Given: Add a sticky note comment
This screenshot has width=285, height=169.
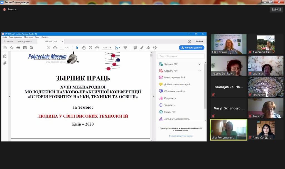Looking at the screenshot, I should pyautogui.click(x=135, y=48).
